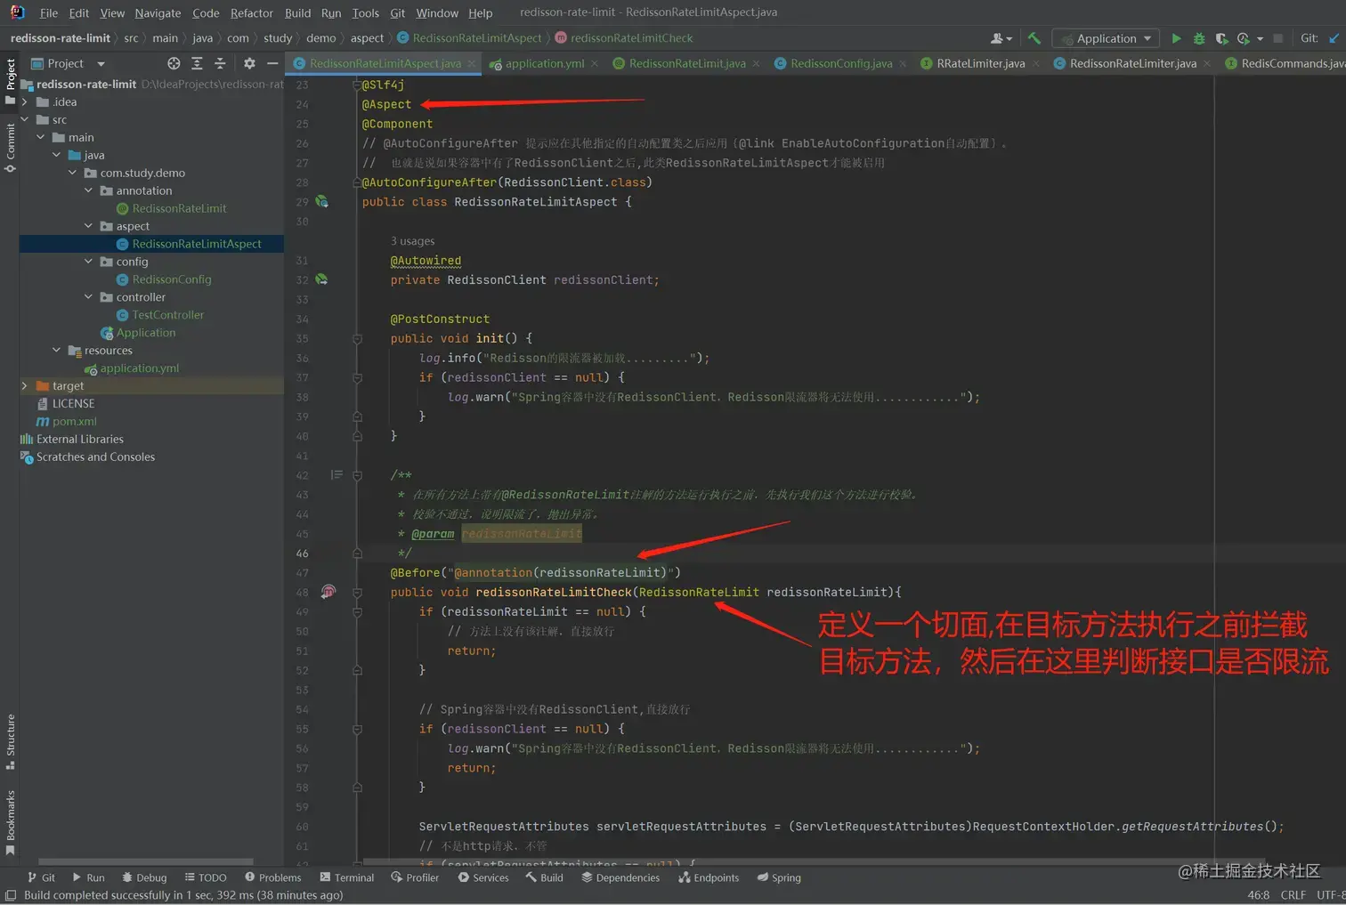1346x905 pixels.
Task: Click cursor position 46:8 in status bar
Action: (x=1258, y=895)
